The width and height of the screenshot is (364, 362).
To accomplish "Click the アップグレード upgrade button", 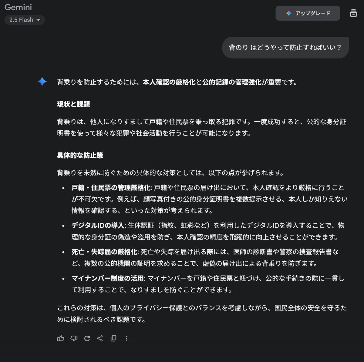I will coord(308,13).
